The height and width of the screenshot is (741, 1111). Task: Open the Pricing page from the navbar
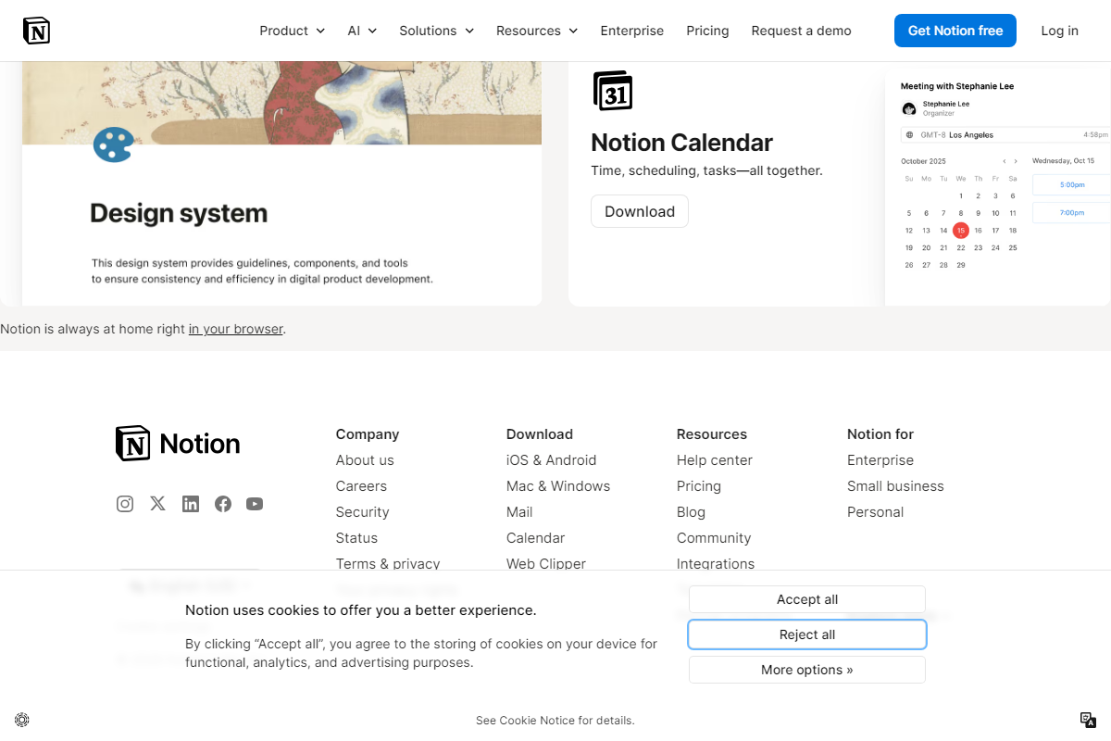(x=707, y=30)
